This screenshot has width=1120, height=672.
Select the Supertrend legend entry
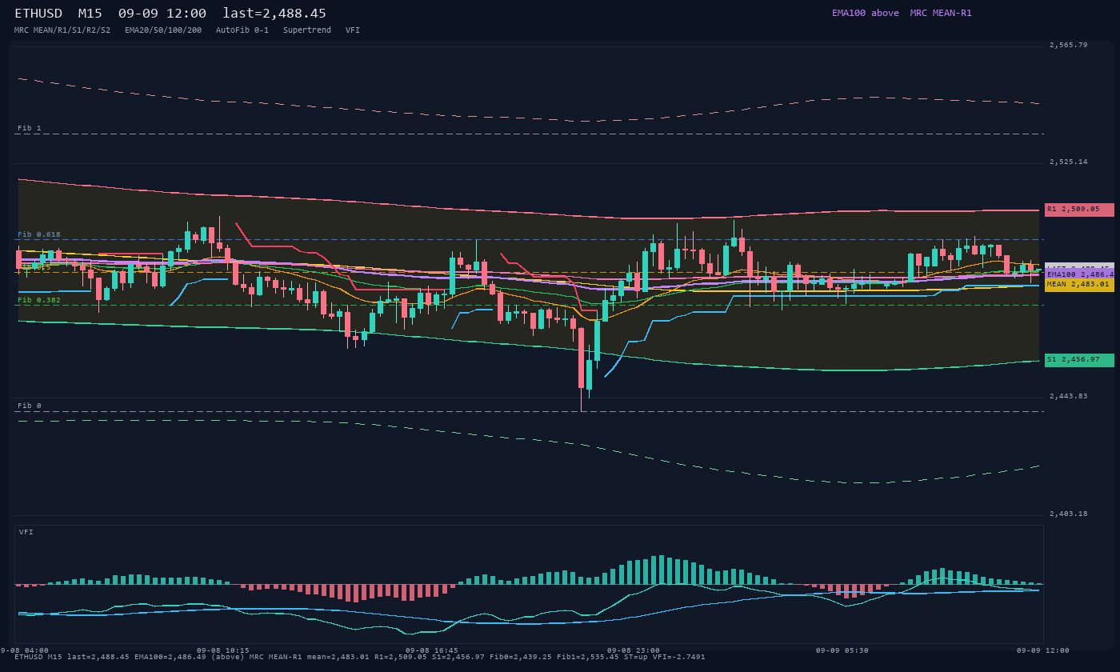click(x=307, y=30)
